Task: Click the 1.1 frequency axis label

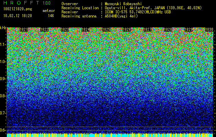Action: click(3, 45)
